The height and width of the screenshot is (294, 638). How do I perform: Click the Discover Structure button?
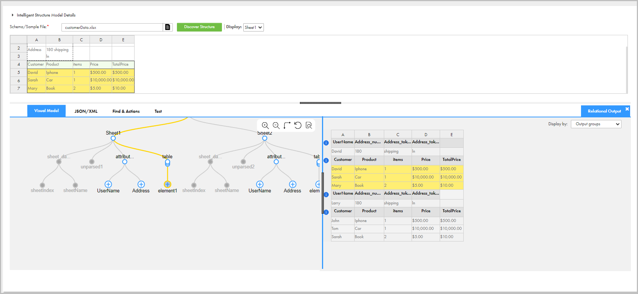point(199,27)
